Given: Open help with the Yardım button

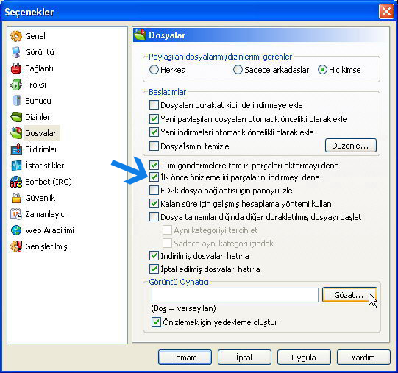Looking at the screenshot, I should (363, 358).
